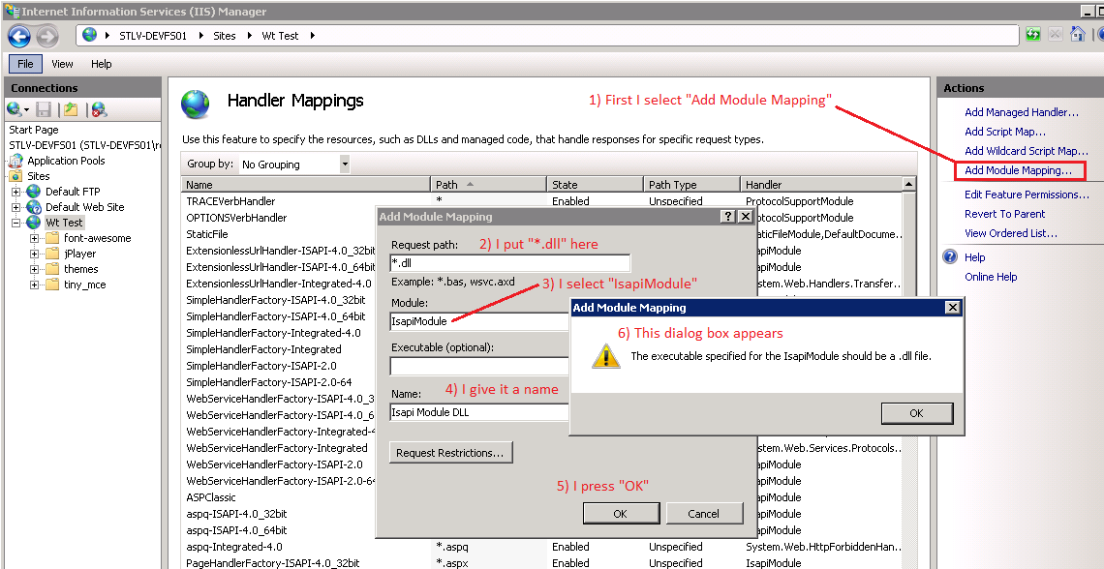Click the Forward navigation arrow

click(x=47, y=36)
